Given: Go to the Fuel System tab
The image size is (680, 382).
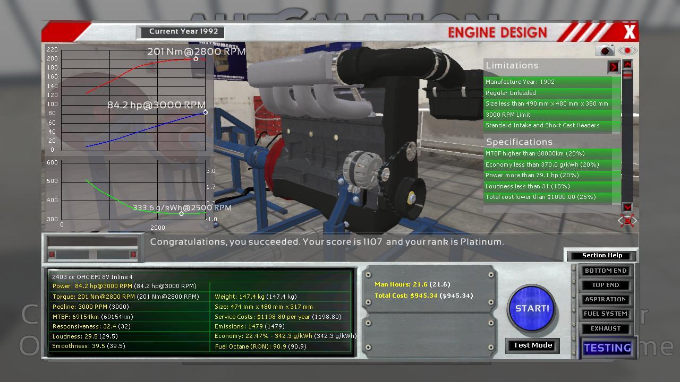Looking at the screenshot, I should coord(606,314).
